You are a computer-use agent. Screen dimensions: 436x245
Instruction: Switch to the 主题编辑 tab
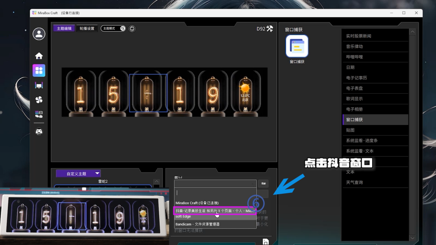point(64,28)
